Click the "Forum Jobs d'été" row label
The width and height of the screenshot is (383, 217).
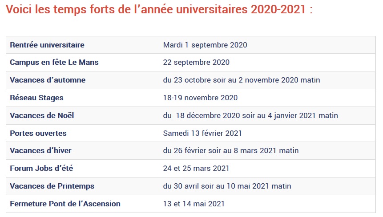(x=40, y=168)
